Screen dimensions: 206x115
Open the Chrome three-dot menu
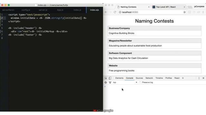(203, 12)
